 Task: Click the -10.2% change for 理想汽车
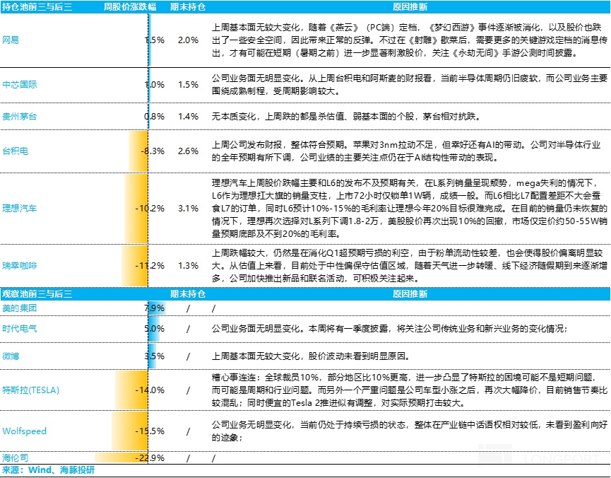150,209
